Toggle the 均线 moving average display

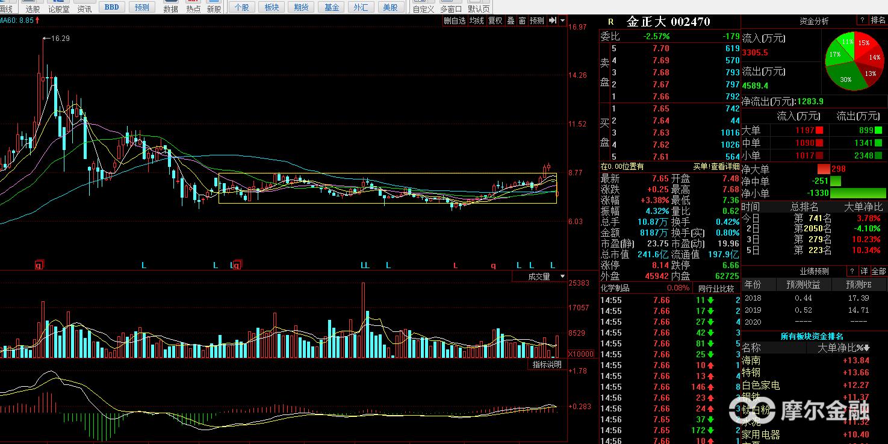pos(477,20)
